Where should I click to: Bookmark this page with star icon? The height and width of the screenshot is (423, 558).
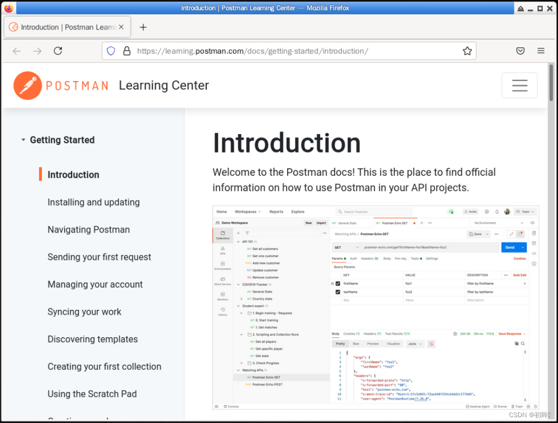(x=467, y=51)
